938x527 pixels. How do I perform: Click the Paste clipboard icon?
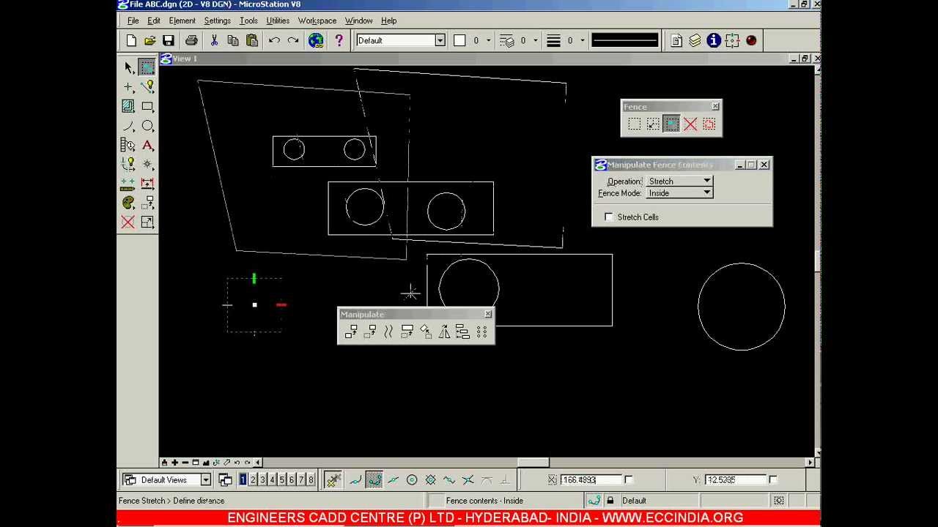pyautogui.click(x=252, y=41)
